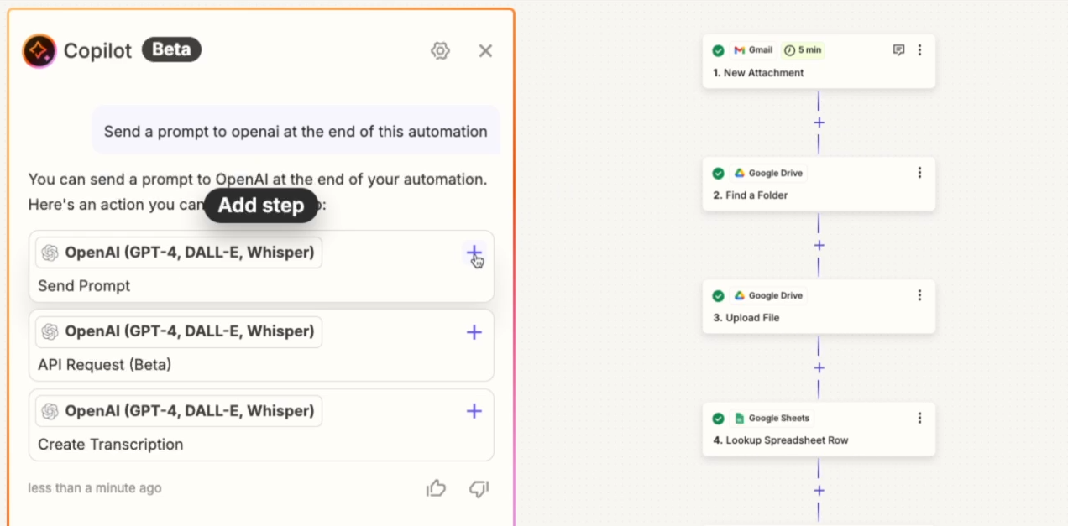Close the Copilot panel
This screenshot has height=526, width=1068.
tap(485, 51)
